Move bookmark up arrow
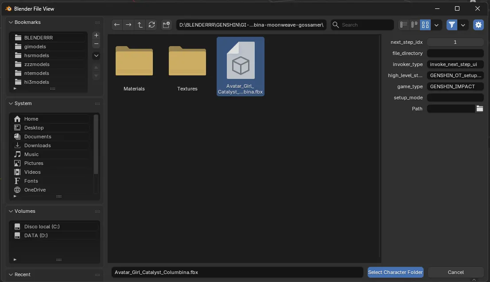The height and width of the screenshot is (282, 490). pos(96,67)
